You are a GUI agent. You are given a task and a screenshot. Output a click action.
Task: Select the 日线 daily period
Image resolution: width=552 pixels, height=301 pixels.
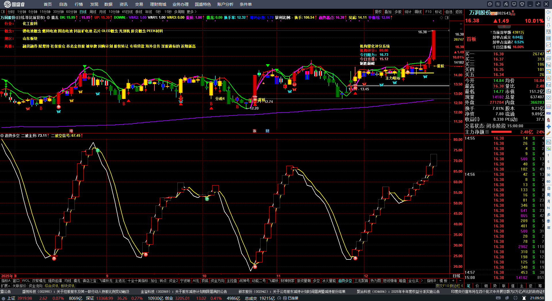pos(83,12)
